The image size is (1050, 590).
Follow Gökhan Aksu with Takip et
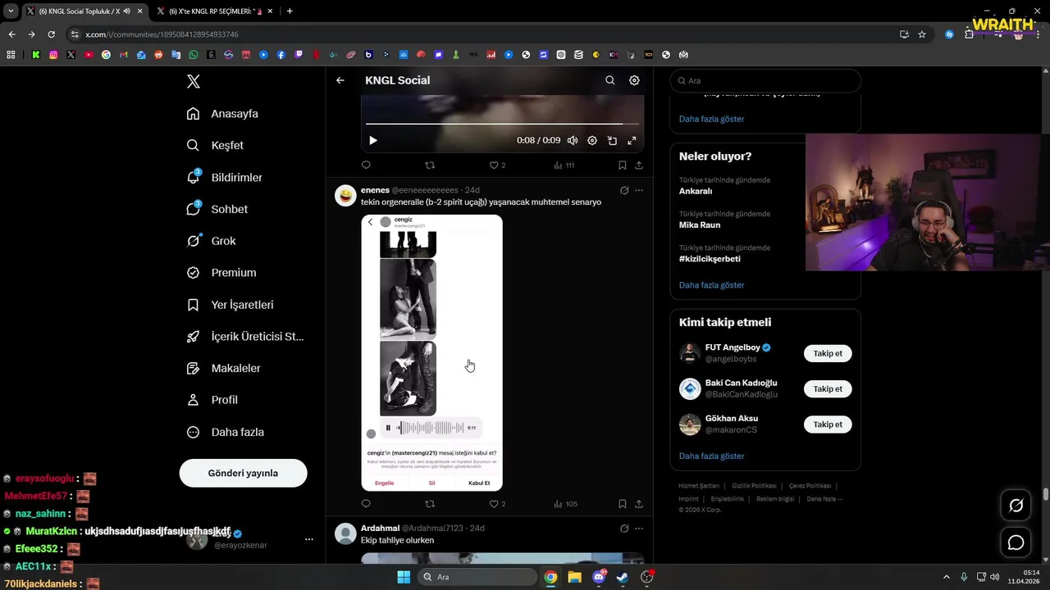(828, 424)
